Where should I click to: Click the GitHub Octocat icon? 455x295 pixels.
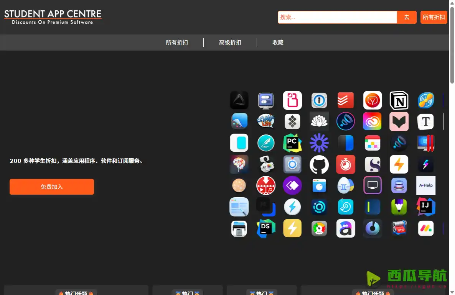(x=319, y=164)
